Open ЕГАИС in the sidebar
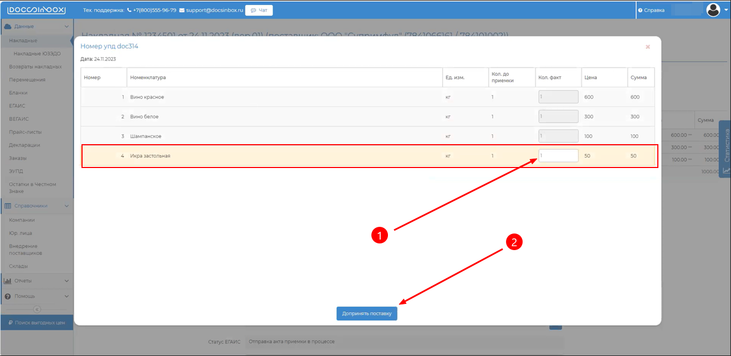Screen dimensions: 731x356 (x=17, y=106)
